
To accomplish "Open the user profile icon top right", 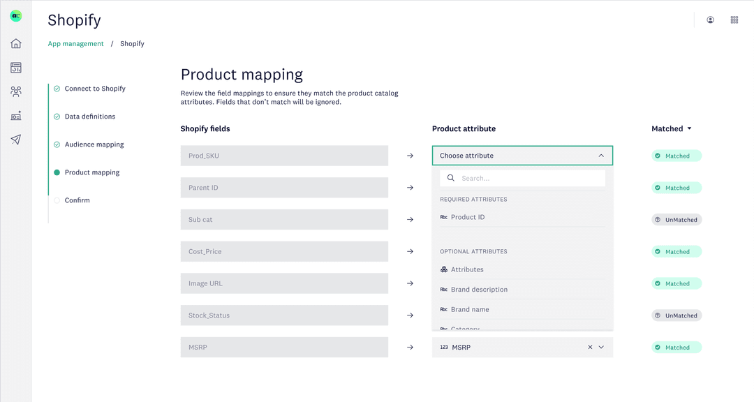I will [x=710, y=20].
